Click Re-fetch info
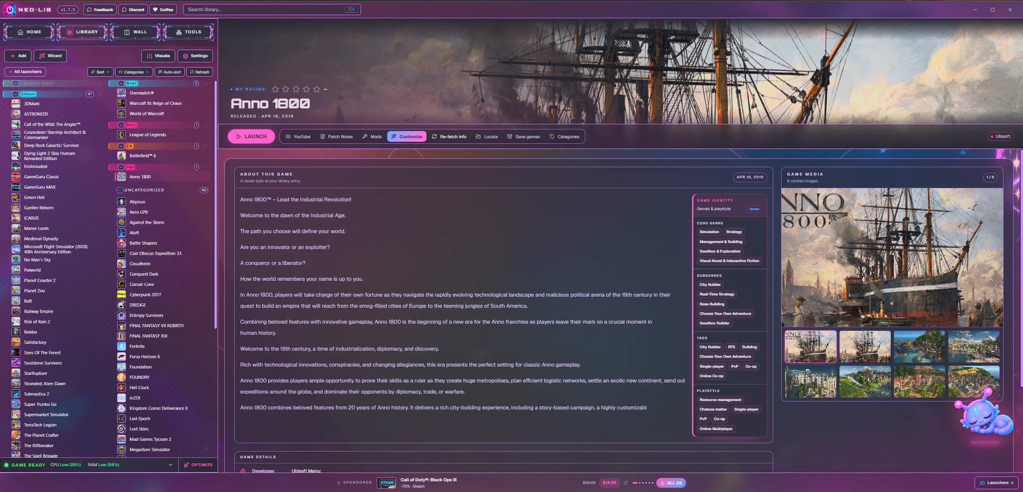Viewport: 1023px width, 492px height. (449, 137)
